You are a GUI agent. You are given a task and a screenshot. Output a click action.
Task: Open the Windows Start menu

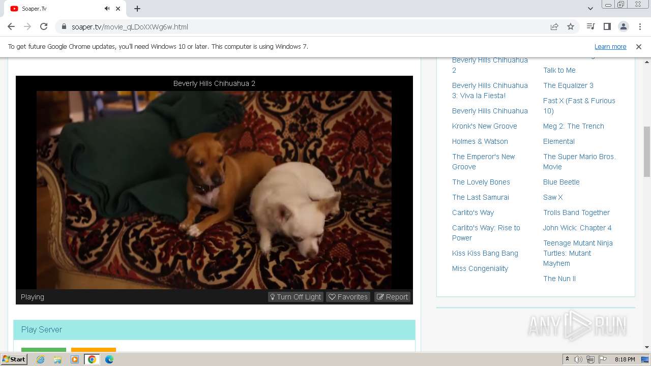14,359
